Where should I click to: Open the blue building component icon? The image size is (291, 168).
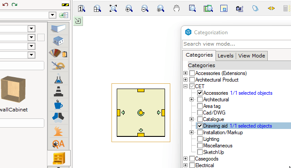coord(58,41)
